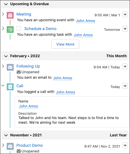Click the pink Meeting event calendar icon
This screenshot has width=130, height=154.
click(10, 15)
